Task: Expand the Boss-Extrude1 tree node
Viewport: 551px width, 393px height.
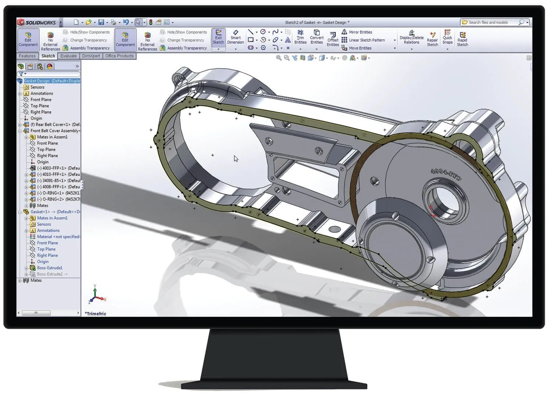Action: tap(26, 268)
